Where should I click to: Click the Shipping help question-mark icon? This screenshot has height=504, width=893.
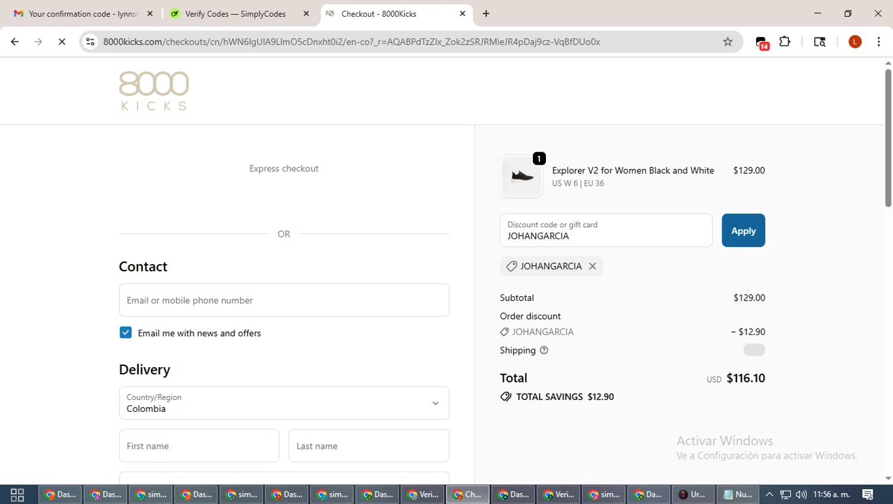tap(544, 350)
